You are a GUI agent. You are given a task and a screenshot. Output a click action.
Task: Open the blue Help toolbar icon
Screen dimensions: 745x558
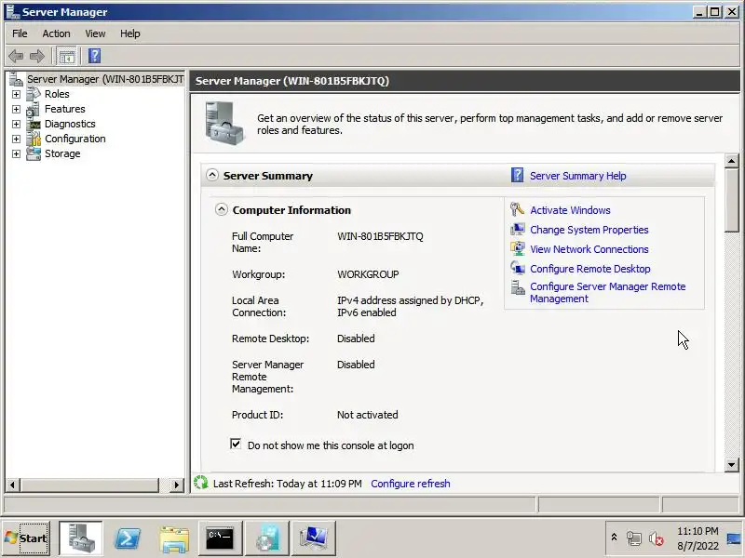click(94, 56)
